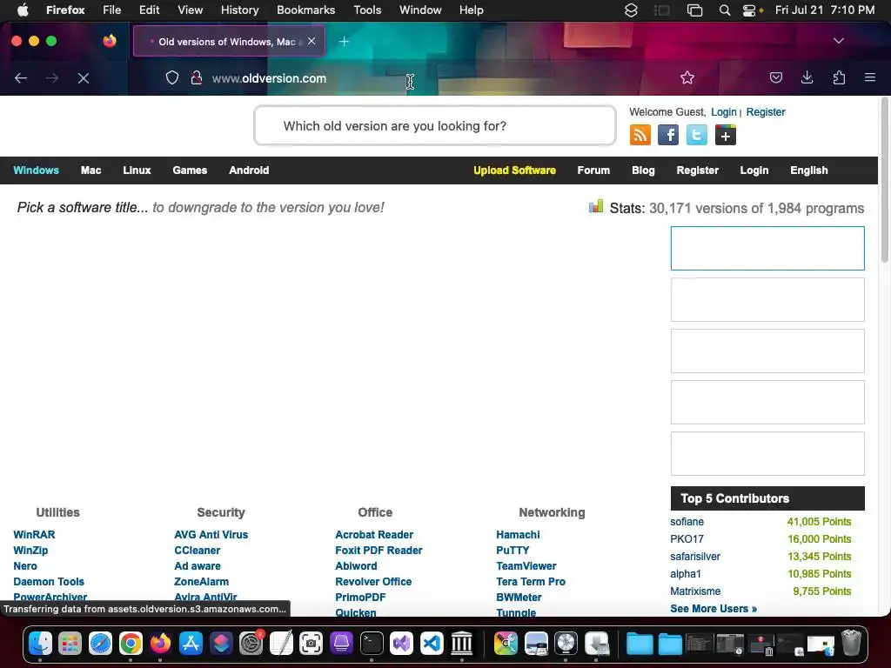Click the menu bar date and time
The image size is (891, 668).
[x=825, y=10]
